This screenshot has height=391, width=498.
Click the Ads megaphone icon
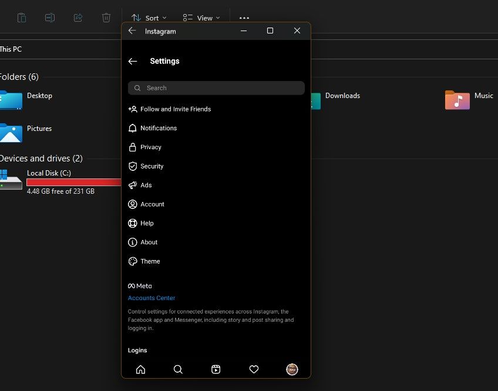click(x=133, y=185)
